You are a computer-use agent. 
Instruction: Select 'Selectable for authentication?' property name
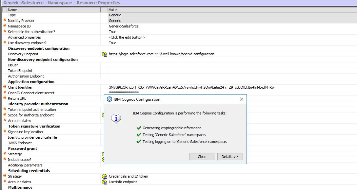point(31,32)
